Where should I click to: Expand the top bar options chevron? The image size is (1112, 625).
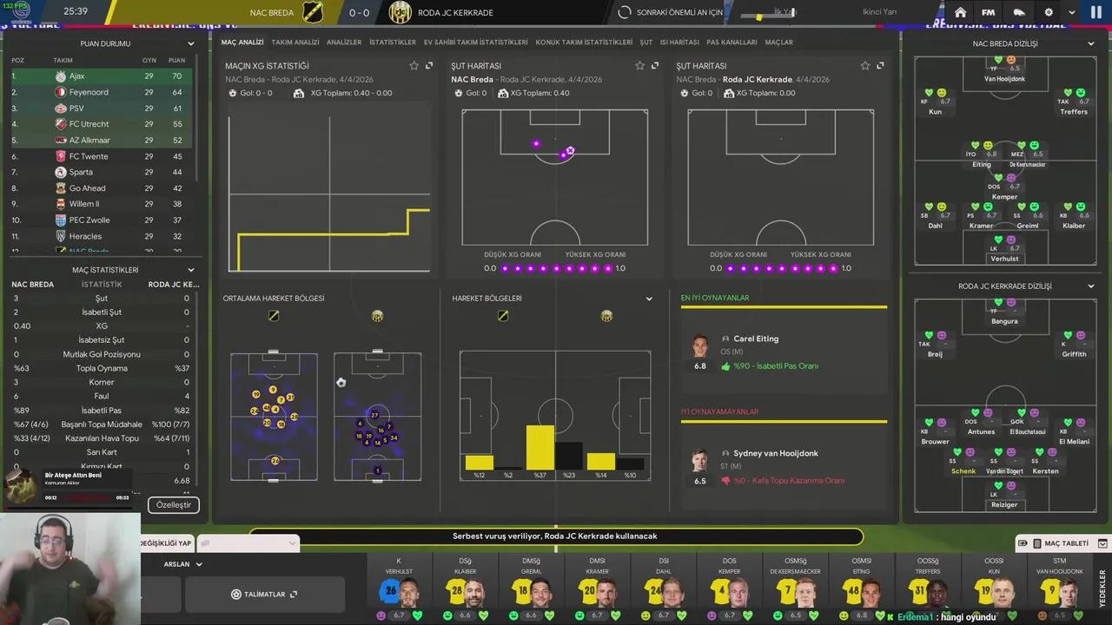point(1071,12)
